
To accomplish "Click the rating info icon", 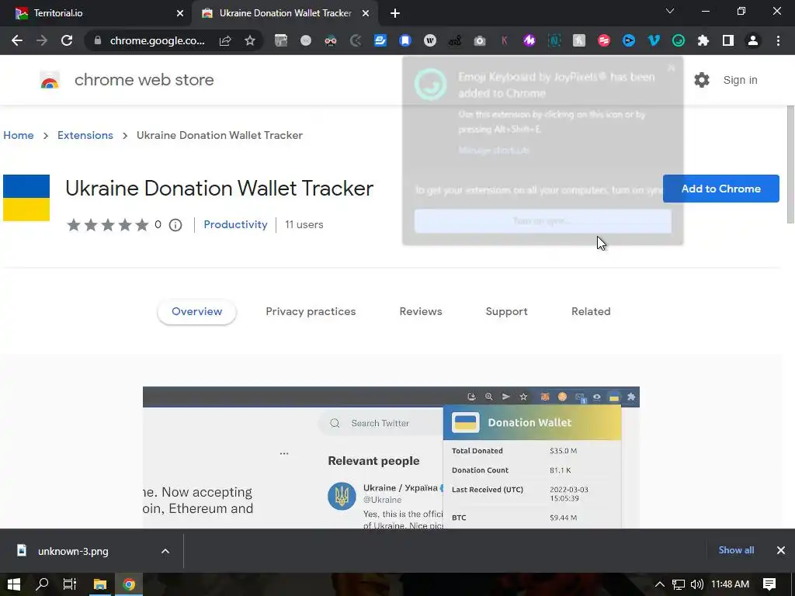I will (x=175, y=225).
